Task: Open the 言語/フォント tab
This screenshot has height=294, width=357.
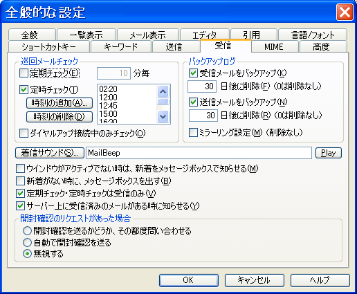Action: [313, 35]
